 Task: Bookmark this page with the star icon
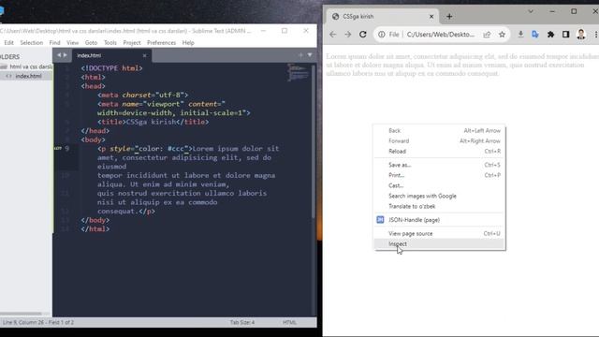(x=502, y=35)
